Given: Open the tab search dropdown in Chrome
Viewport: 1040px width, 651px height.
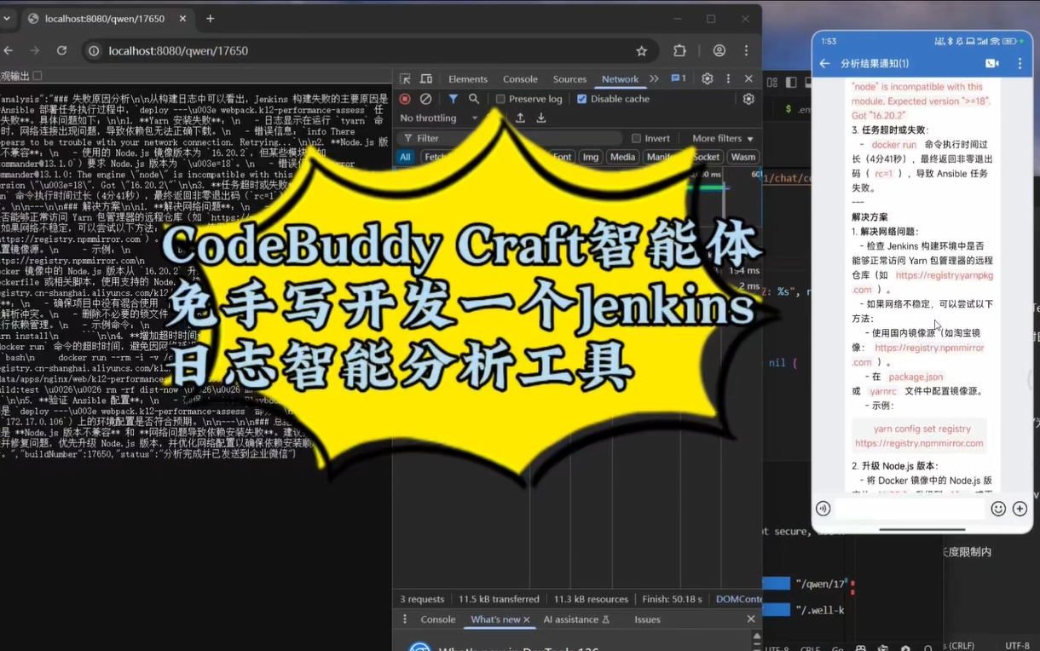Looking at the screenshot, I should pos(7,19).
